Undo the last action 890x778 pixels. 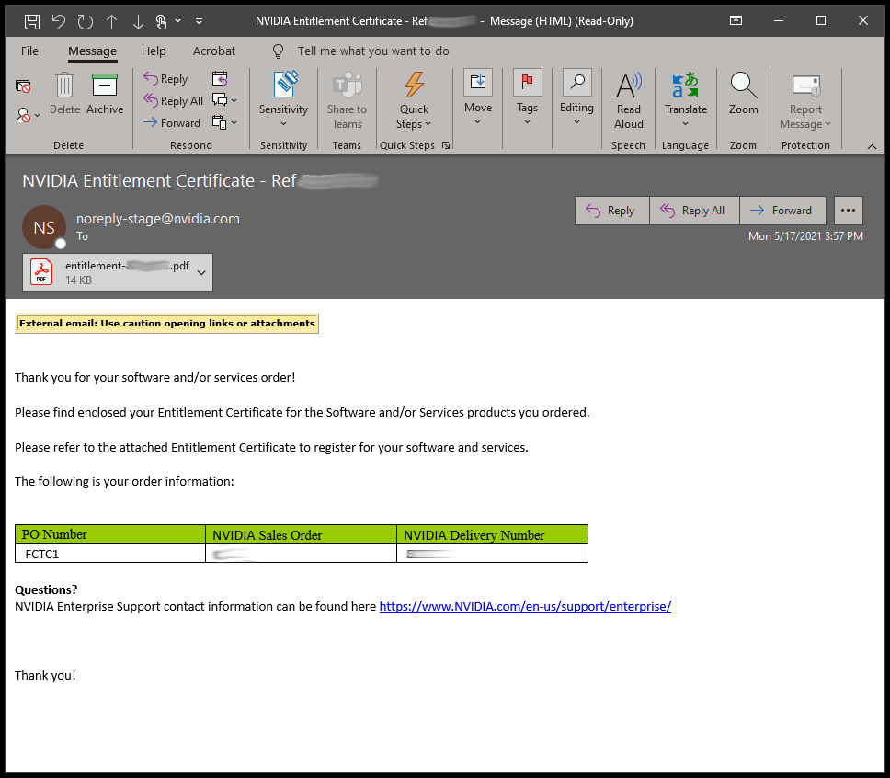point(59,21)
